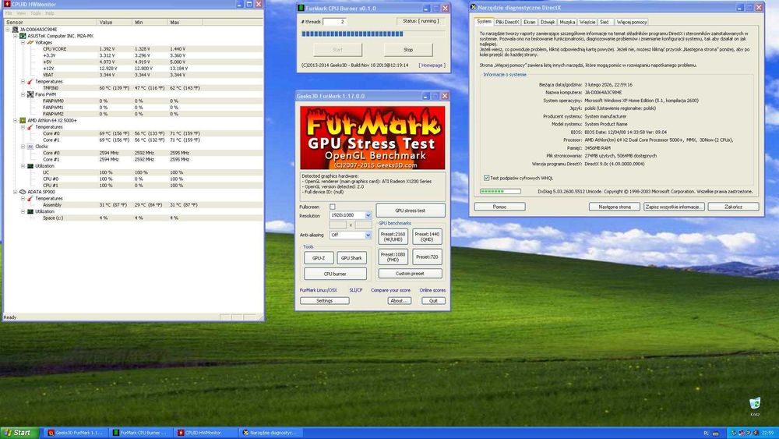Click Zapisz wszystkie informacje button

pos(674,207)
